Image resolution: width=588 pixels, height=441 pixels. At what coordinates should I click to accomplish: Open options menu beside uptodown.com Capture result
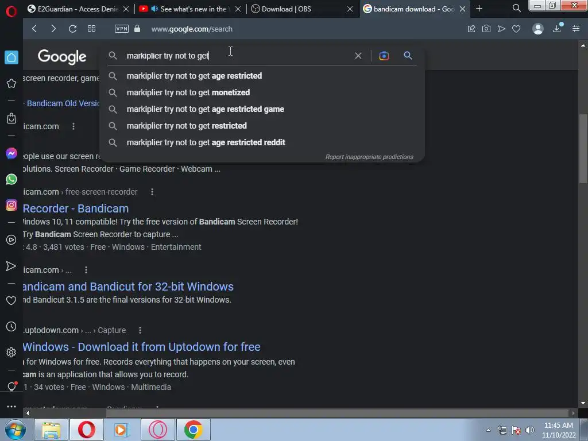140,330
